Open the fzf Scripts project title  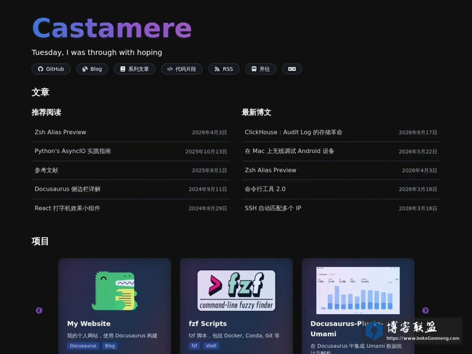(x=208, y=324)
